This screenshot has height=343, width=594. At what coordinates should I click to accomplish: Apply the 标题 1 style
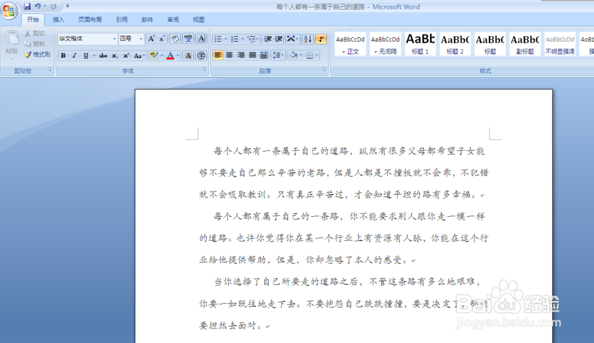click(420, 43)
